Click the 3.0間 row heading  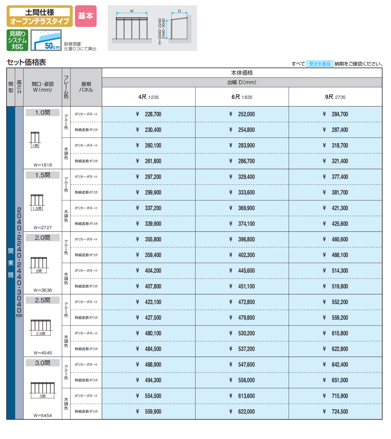[x=43, y=363]
